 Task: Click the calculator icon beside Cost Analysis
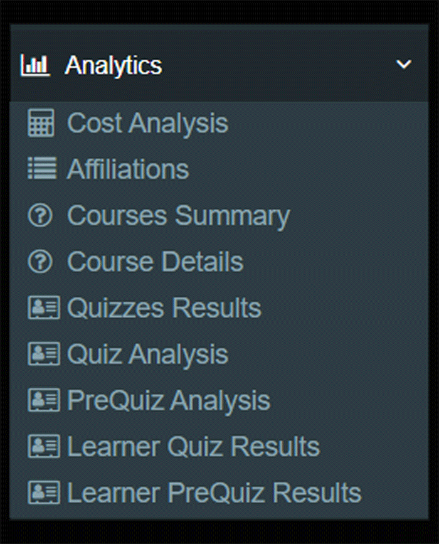point(41,123)
